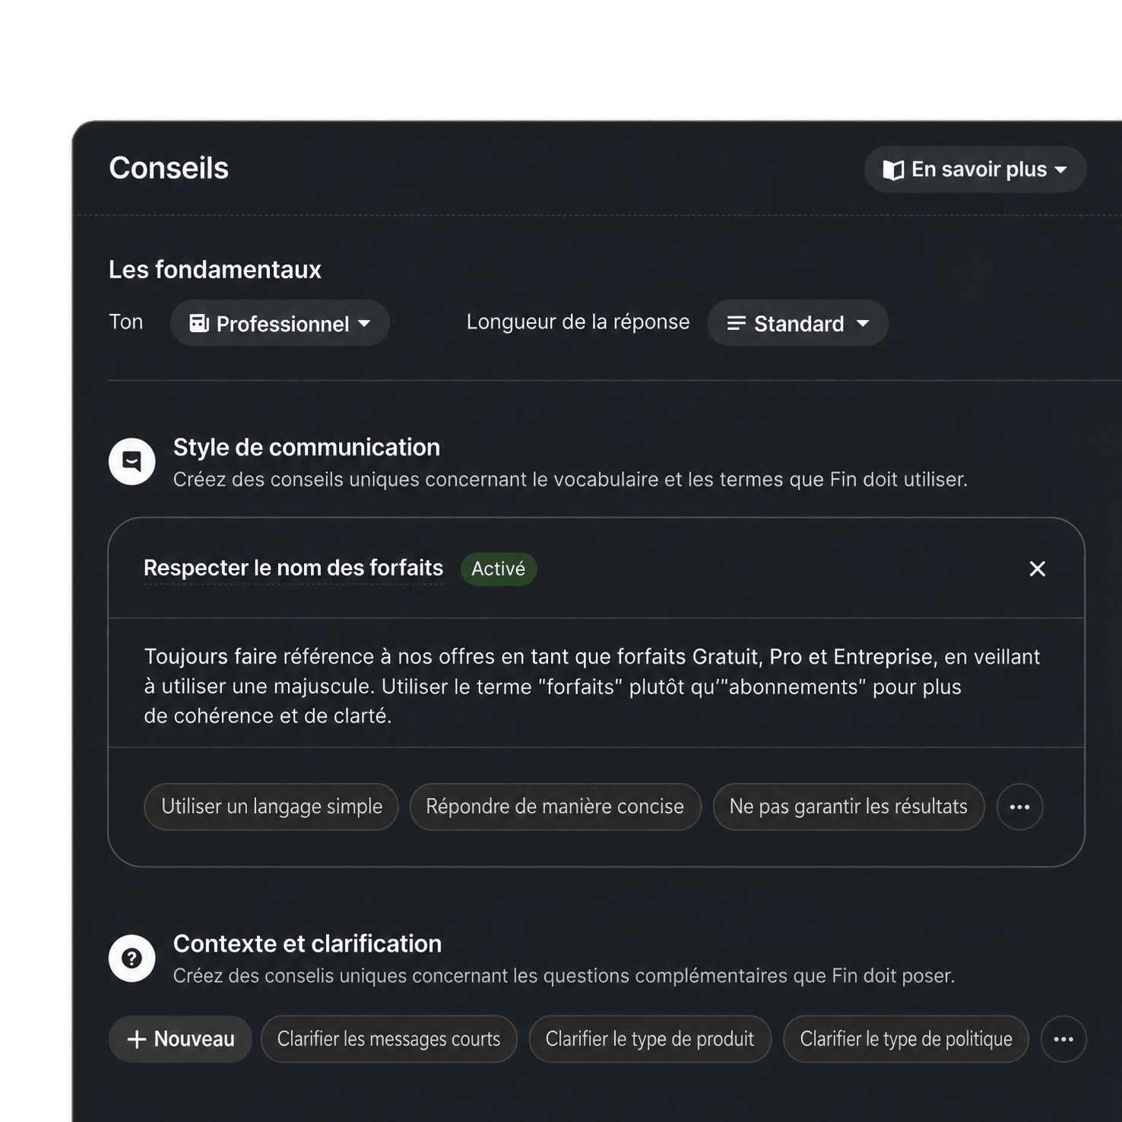1122x1122 pixels.
Task: Close the Respecter le nom des forfaits card
Action: (x=1037, y=569)
